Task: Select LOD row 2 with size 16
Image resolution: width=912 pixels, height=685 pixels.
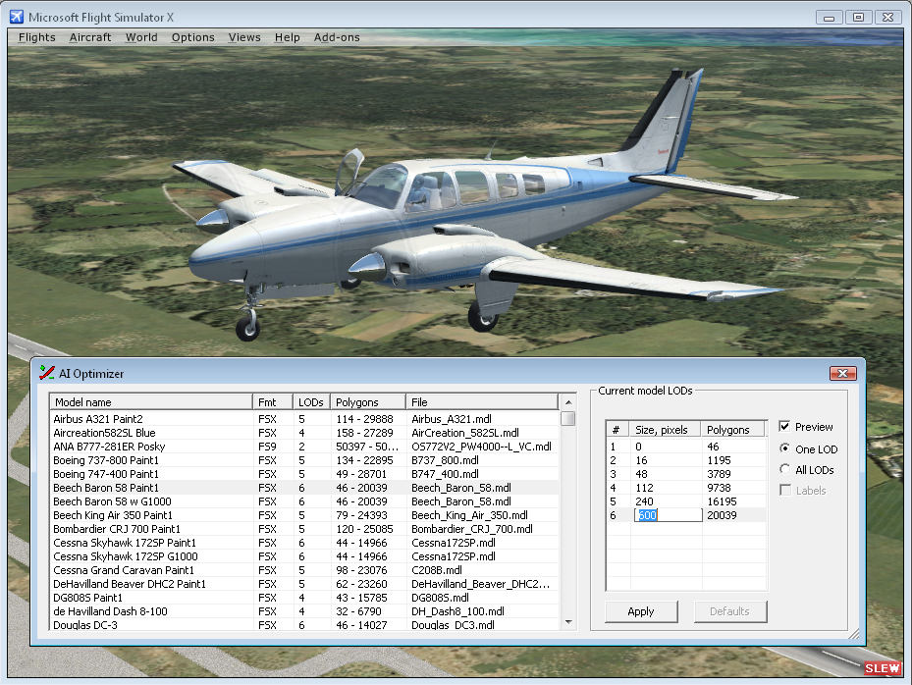Action: (686, 460)
